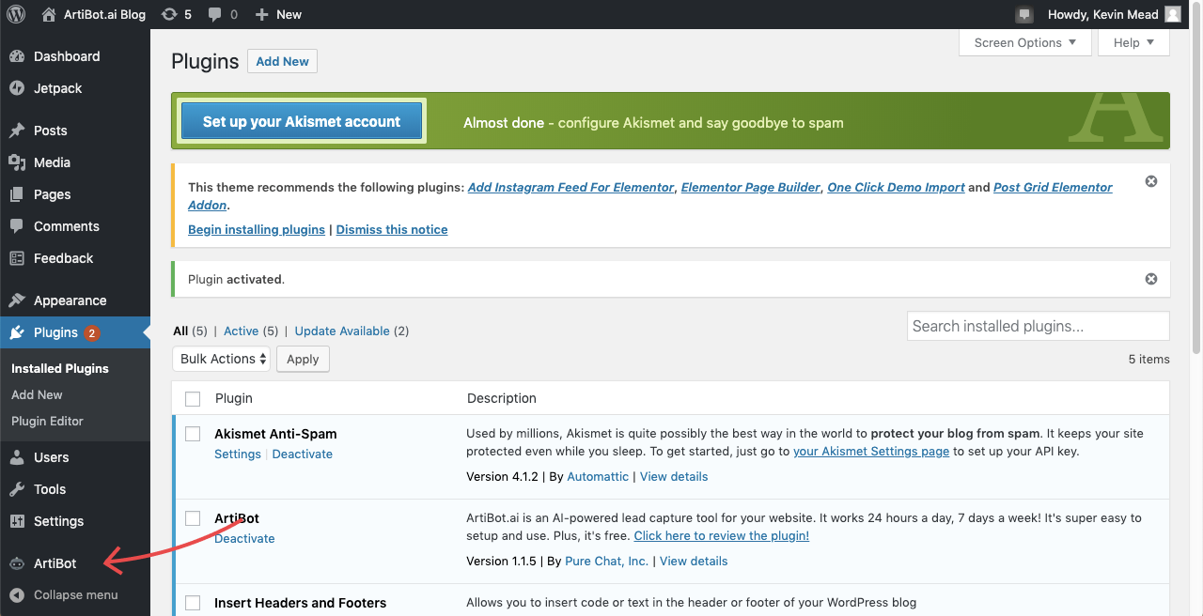
Task: Click here to review the plugin link
Action: 722,535
